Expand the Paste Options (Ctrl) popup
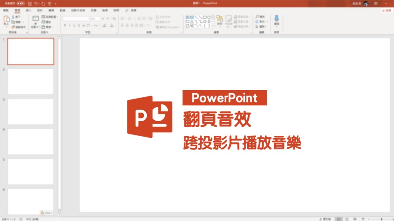394x221 pixels. [x=46, y=213]
